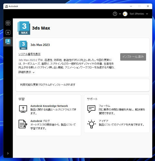This screenshot has width=155, height=161.
Task: Open the アイデア support link
Action: click(104, 121)
